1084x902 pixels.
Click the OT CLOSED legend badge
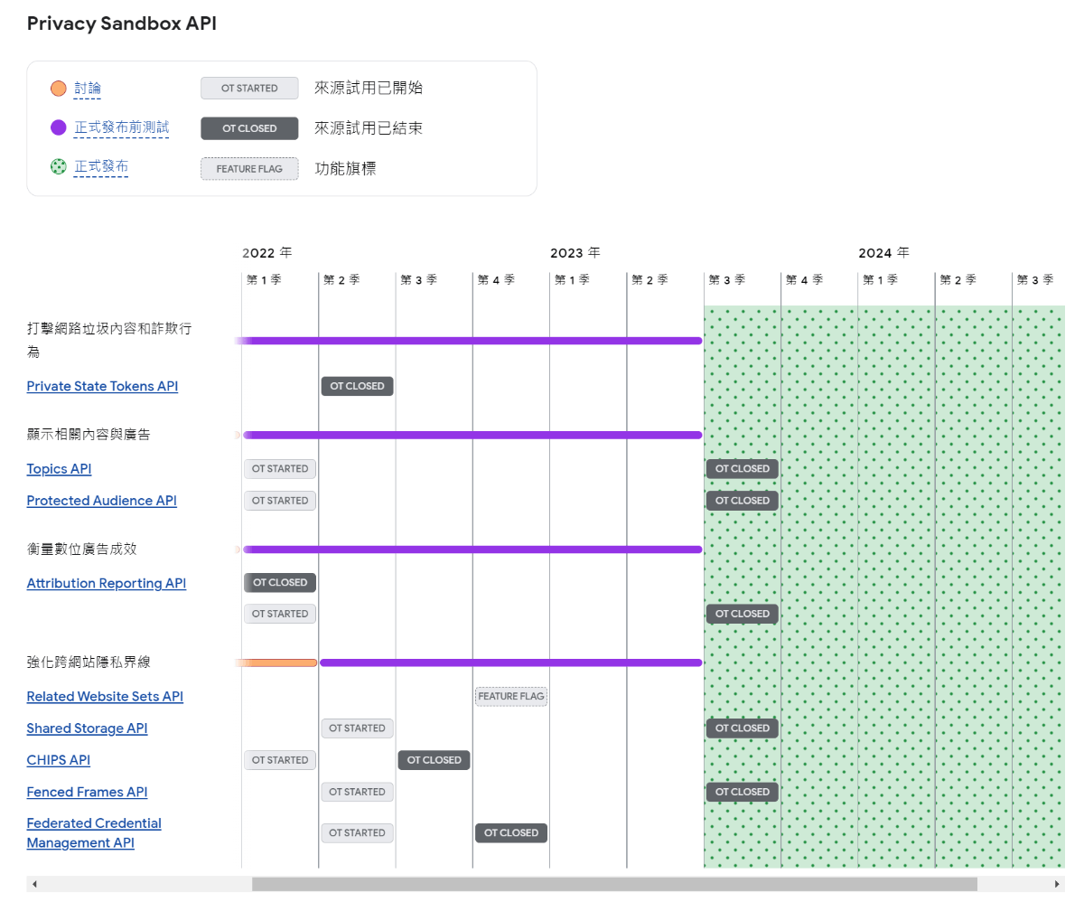click(249, 127)
